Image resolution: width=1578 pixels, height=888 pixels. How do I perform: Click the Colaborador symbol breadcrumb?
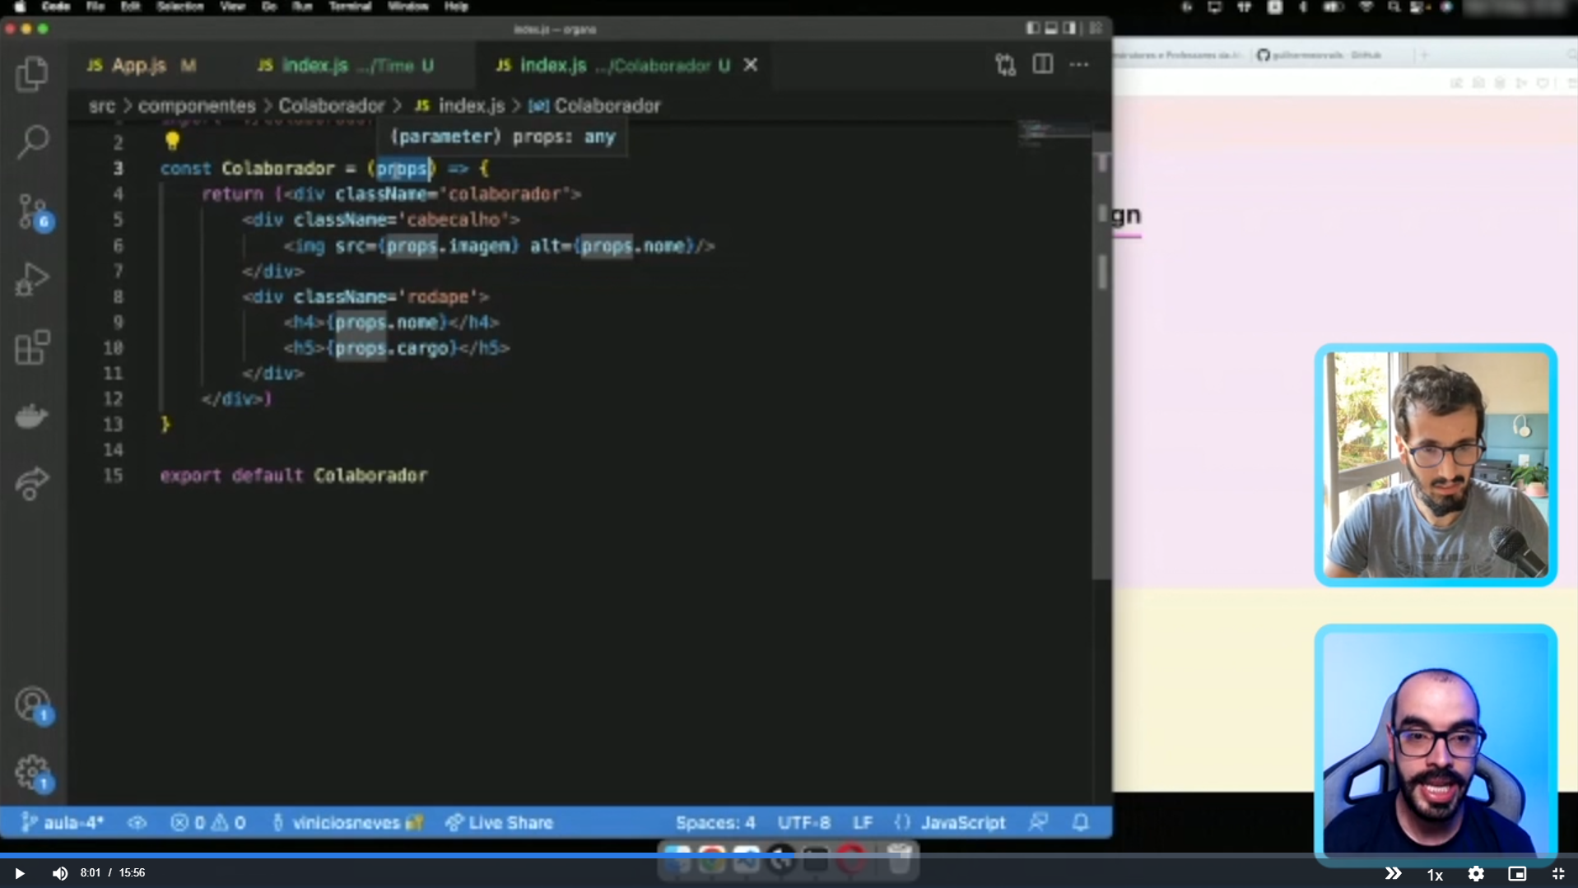click(x=594, y=105)
